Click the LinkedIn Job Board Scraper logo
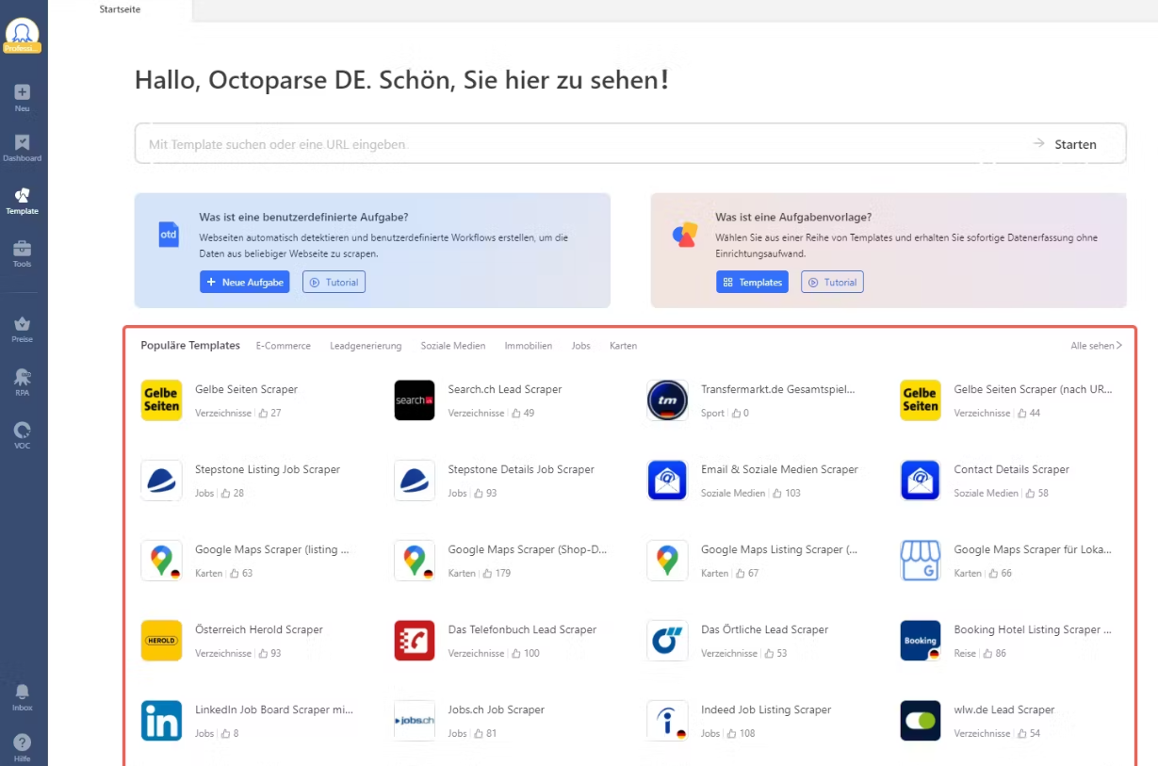1158x766 pixels. (161, 721)
